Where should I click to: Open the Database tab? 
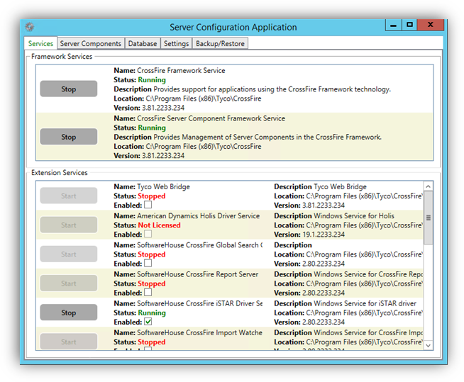coord(142,44)
